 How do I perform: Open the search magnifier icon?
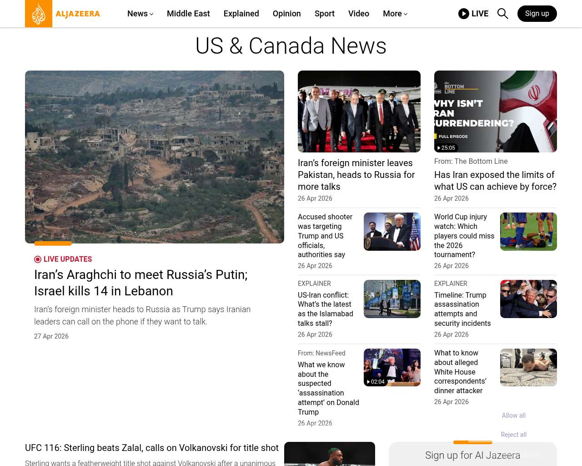point(502,14)
